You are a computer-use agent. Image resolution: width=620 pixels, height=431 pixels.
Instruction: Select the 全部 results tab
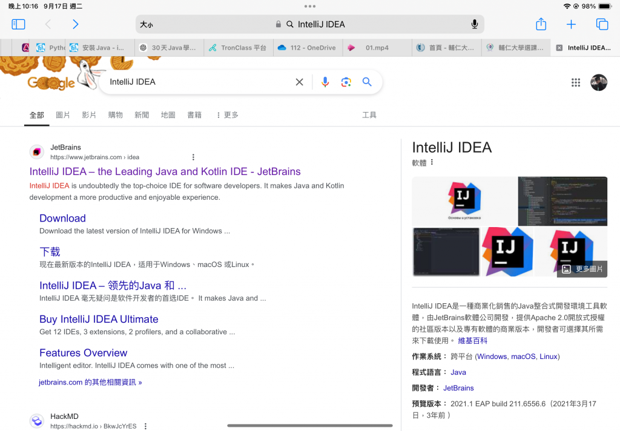coord(37,115)
